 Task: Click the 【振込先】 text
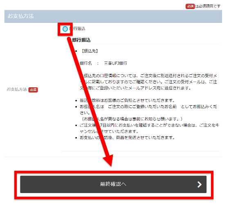coord(90,51)
